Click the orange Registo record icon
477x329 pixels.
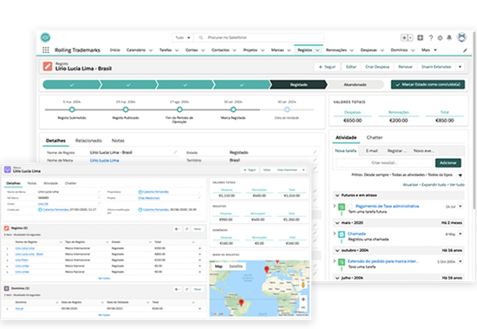48,67
